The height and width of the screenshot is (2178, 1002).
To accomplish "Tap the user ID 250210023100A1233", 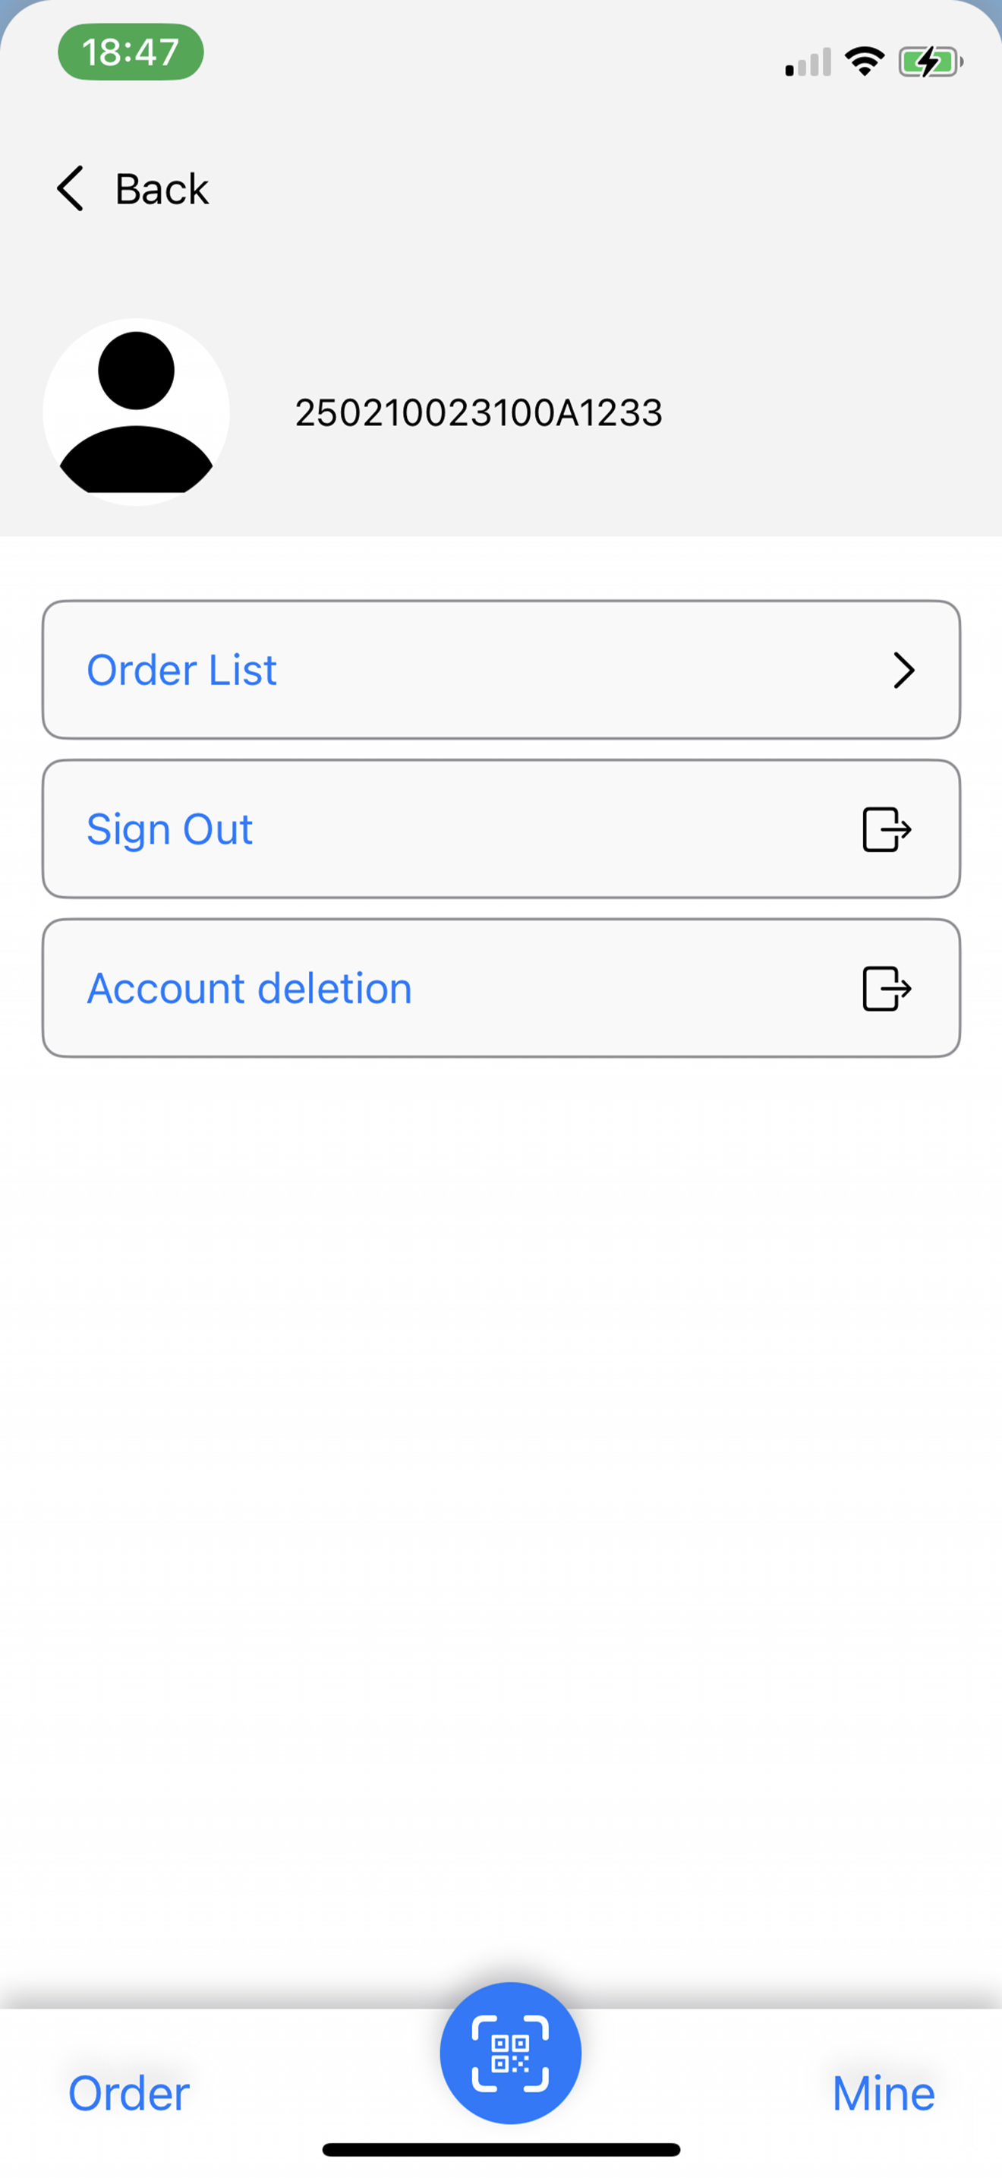I will (x=478, y=412).
